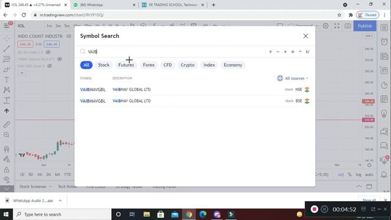Image resolution: width=391 pixels, height=220 pixels.
Task: Choose VAIBHAVGBL listed on NSE
Action: coord(195,90)
